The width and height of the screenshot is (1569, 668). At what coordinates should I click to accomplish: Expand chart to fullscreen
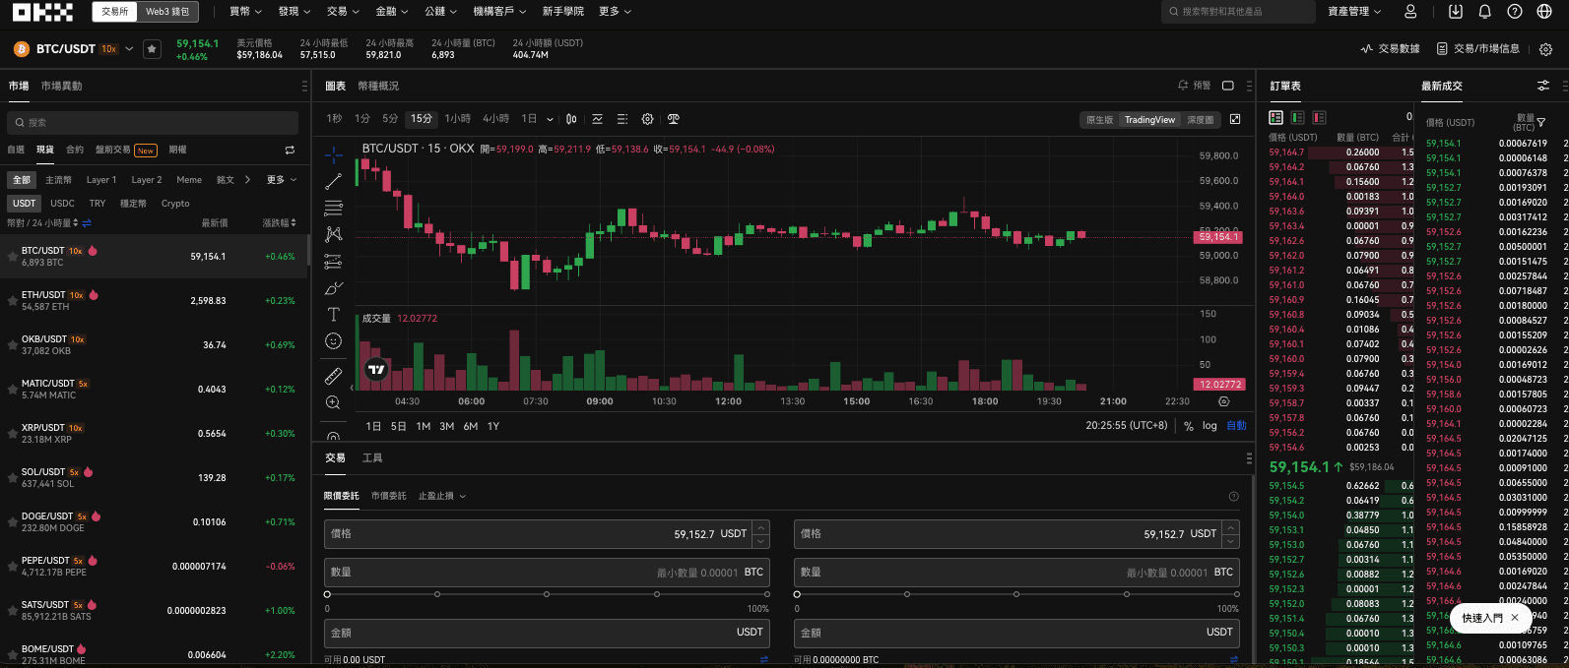[x=1235, y=119]
